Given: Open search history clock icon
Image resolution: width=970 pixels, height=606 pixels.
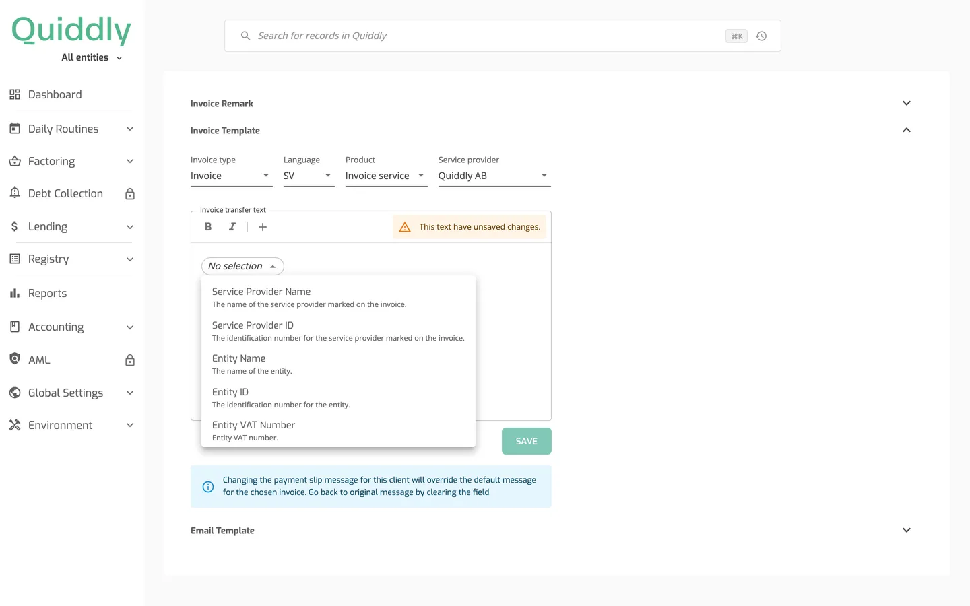Looking at the screenshot, I should (x=761, y=36).
